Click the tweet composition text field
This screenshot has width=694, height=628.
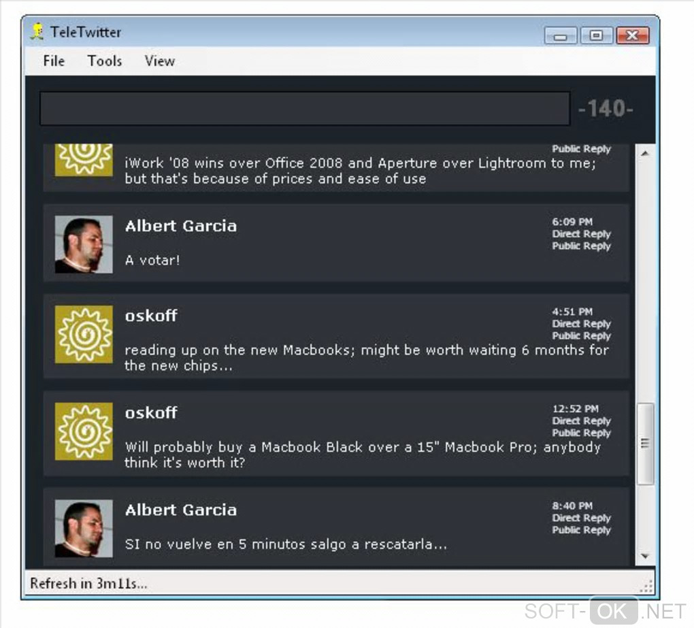pyautogui.click(x=305, y=108)
